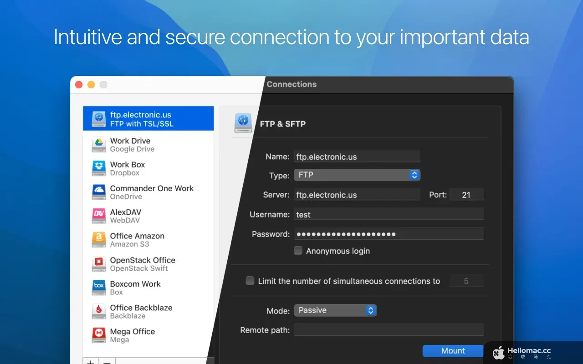Click the Password field
Image resolution: width=583 pixels, height=364 pixels.
coord(389,234)
